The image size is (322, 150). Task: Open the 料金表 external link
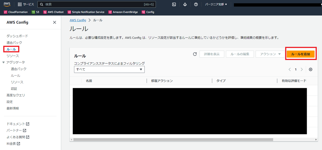[13, 144]
